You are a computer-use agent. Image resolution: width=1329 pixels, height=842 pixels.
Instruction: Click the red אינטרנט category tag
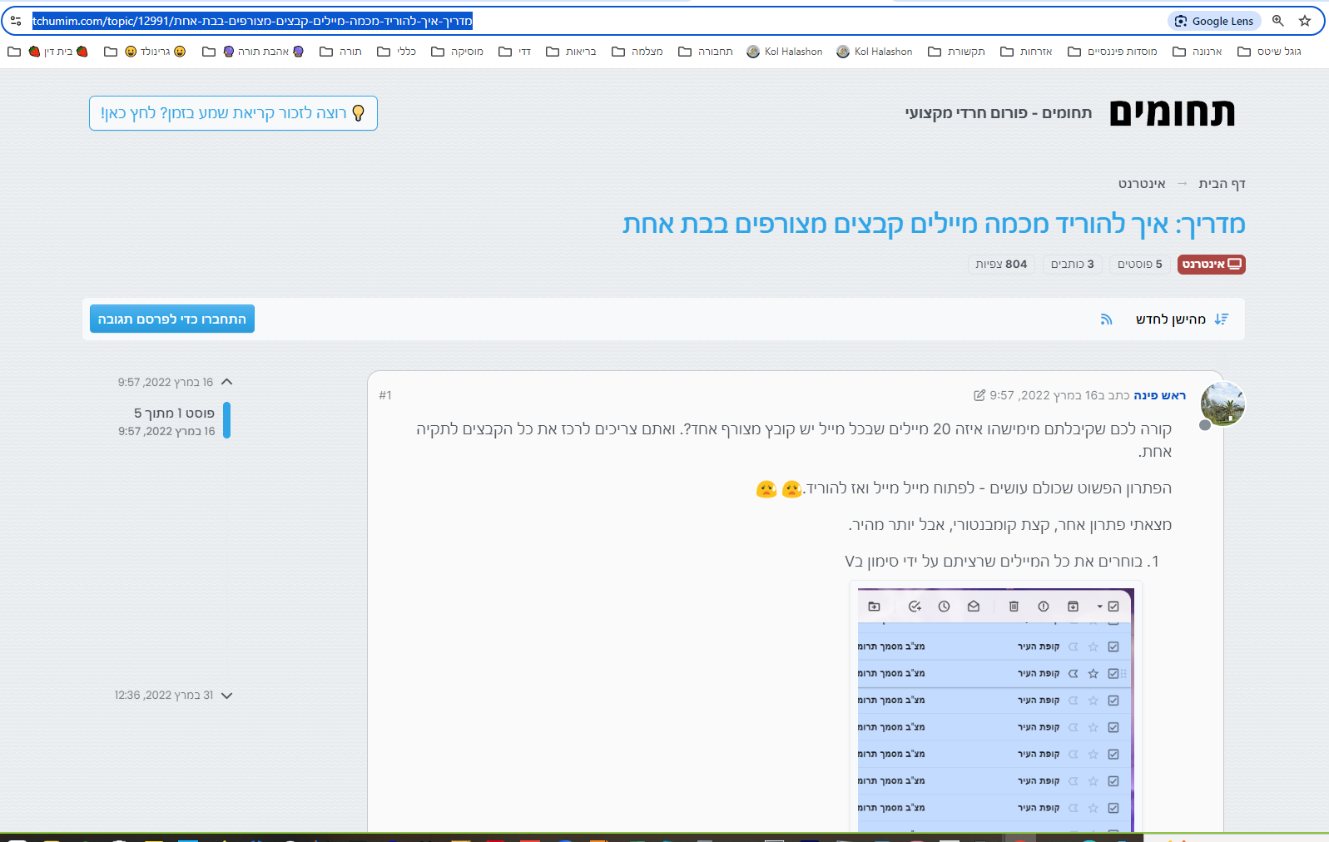[x=1211, y=265]
